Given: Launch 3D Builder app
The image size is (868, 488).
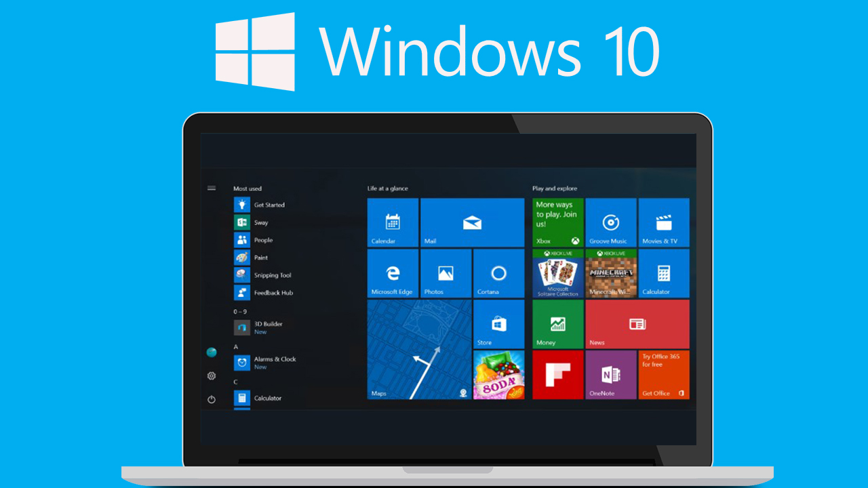Looking at the screenshot, I should click(x=259, y=327).
